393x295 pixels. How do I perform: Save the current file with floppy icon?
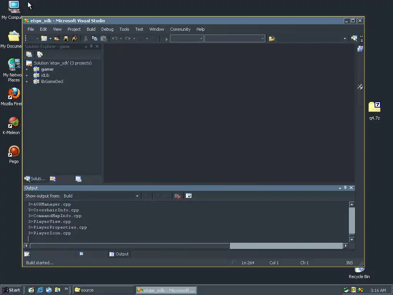coord(66,38)
